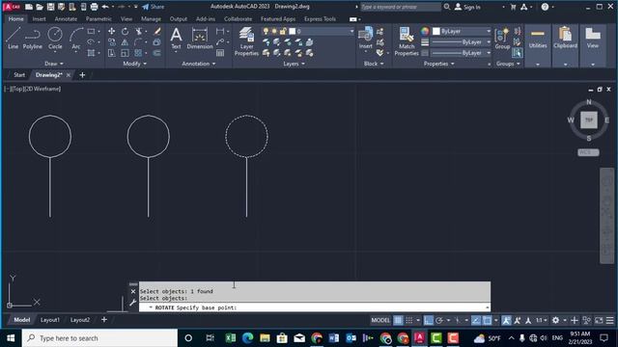Click the Share button
Image resolution: width=618 pixels, height=347 pixels.
click(x=153, y=7)
